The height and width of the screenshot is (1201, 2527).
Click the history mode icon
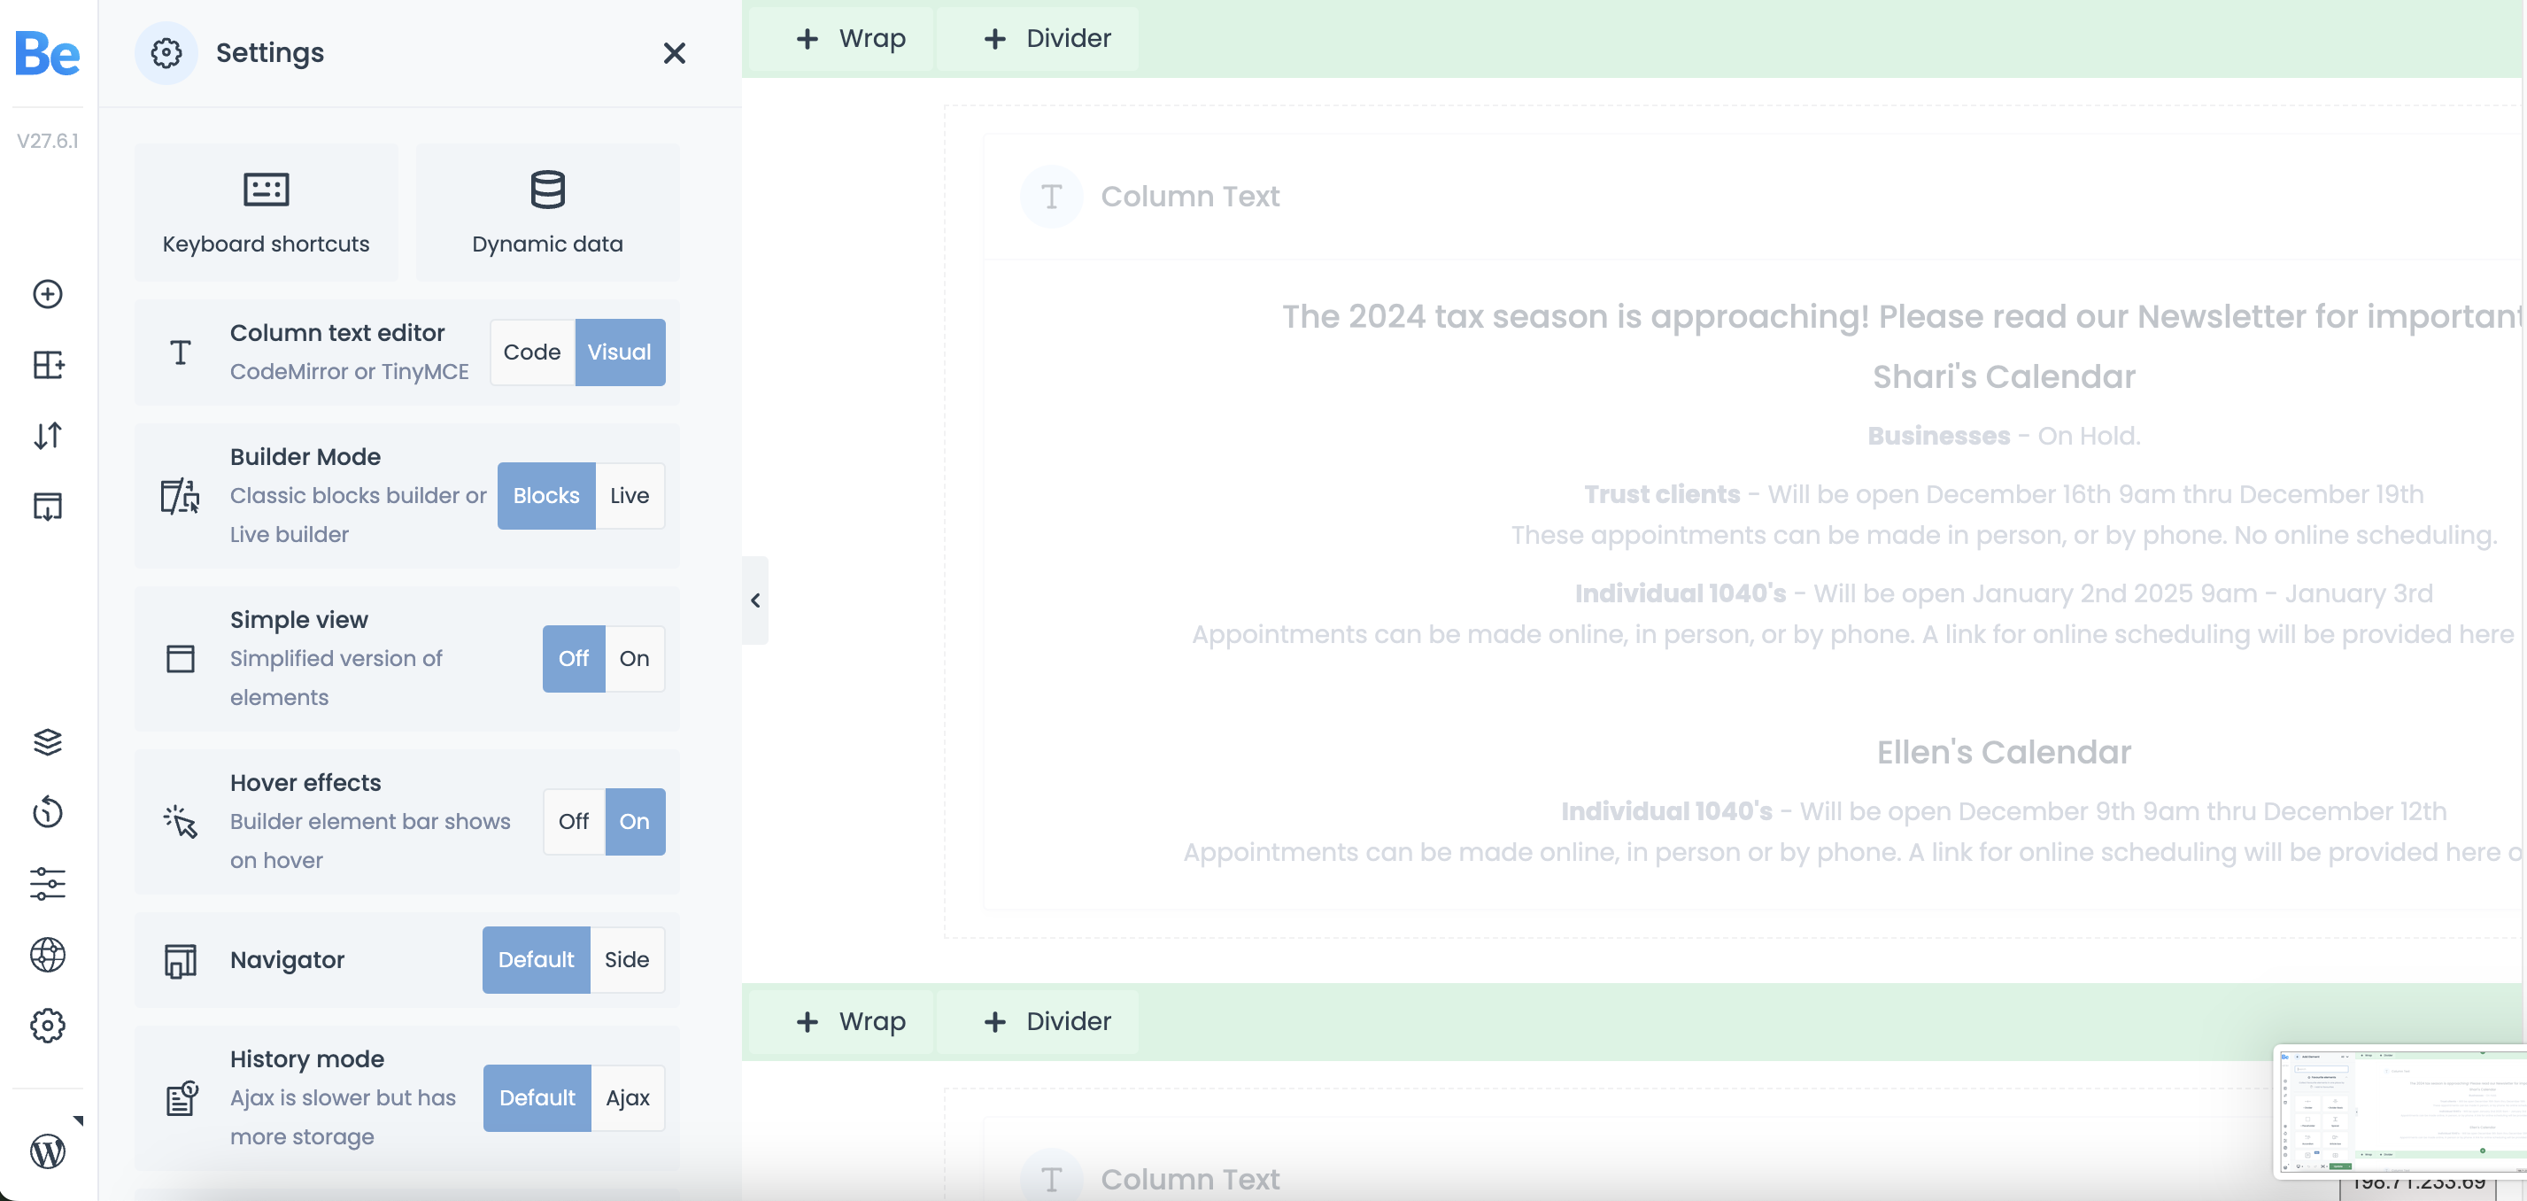coord(181,1098)
